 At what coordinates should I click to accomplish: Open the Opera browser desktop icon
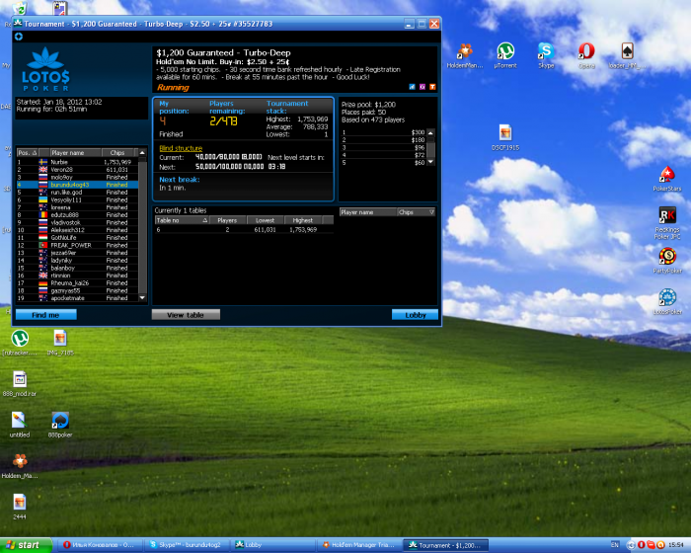(x=586, y=51)
